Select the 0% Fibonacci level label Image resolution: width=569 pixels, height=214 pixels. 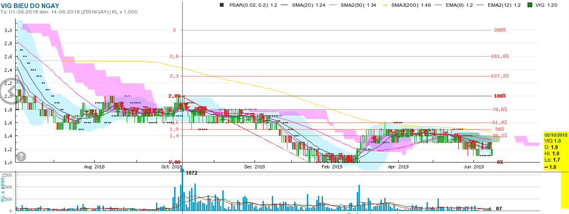(499, 162)
